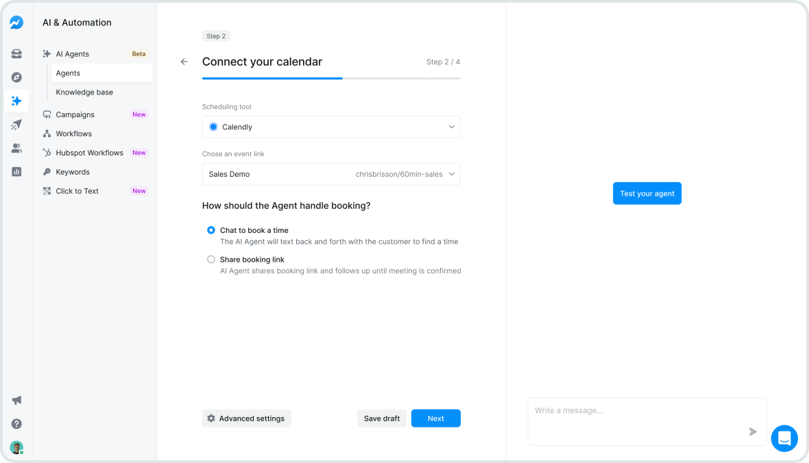Click the user avatar at bottom left
The width and height of the screenshot is (809, 463).
[16, 447]
